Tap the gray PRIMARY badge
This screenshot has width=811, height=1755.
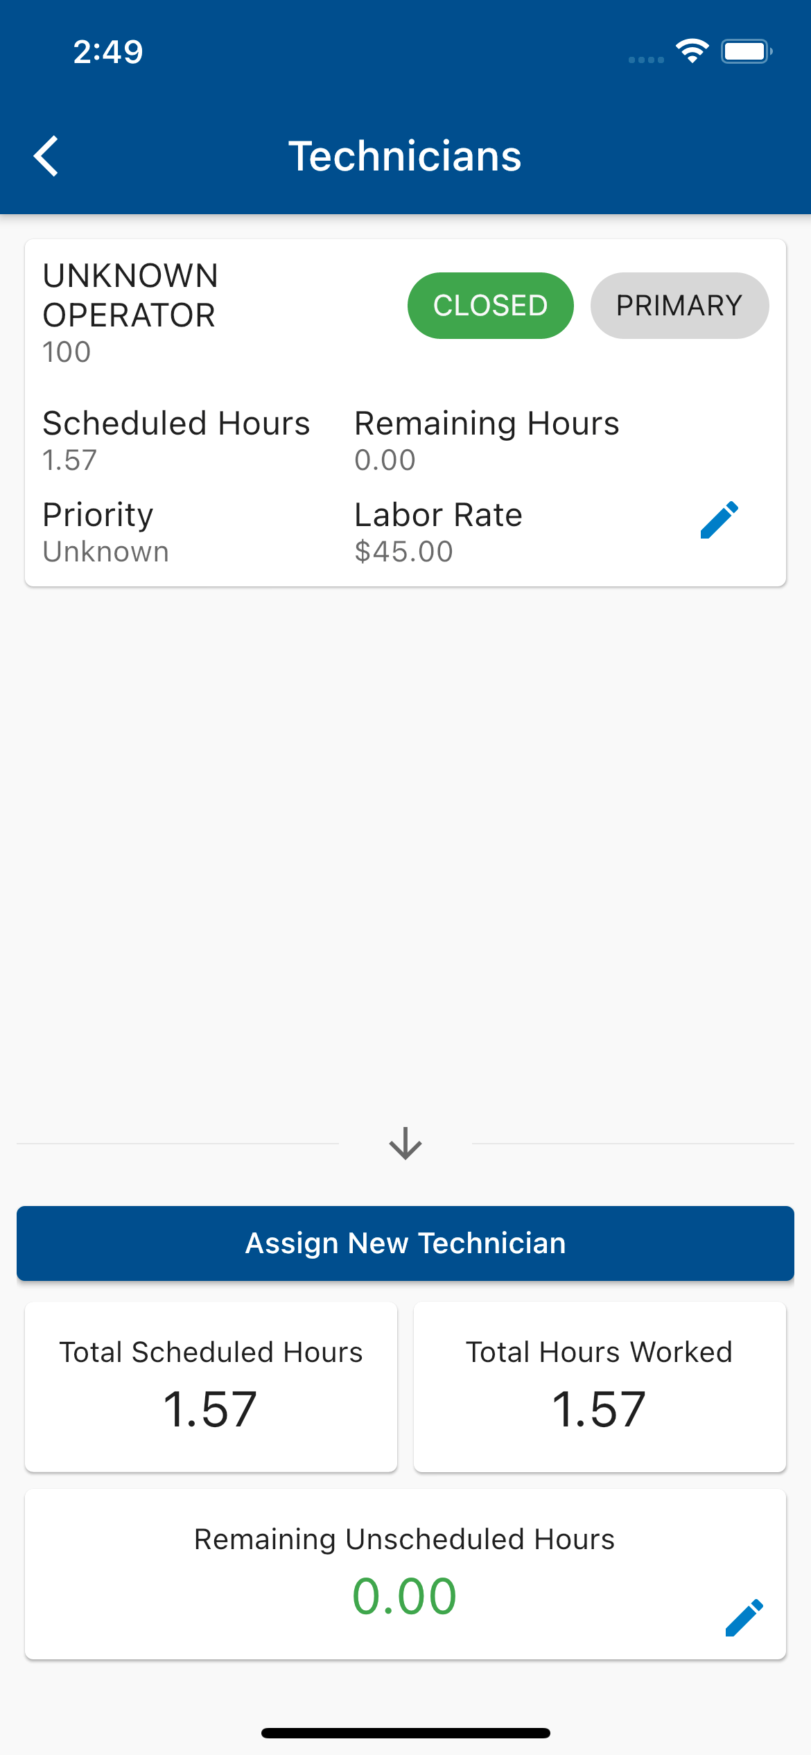click(x=679, y=306)
